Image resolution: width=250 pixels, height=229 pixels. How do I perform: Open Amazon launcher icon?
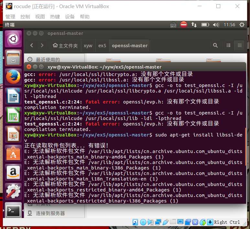13,172
